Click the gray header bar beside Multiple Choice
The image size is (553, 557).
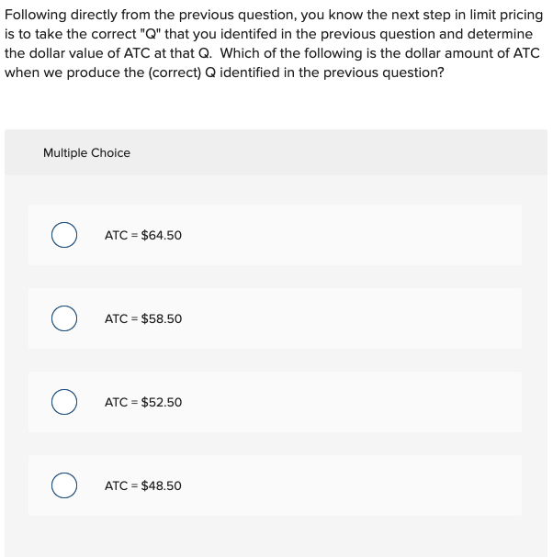tap(367, 153)
